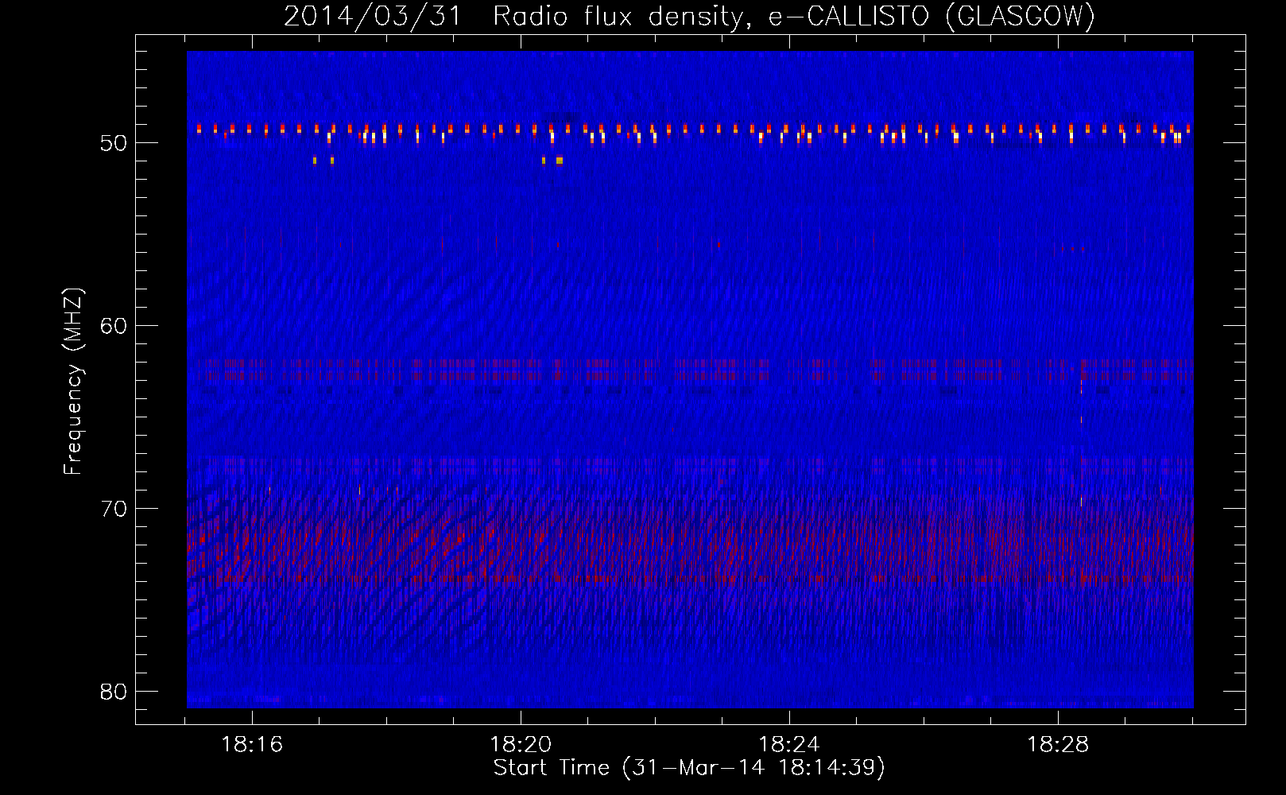The width and height of the screenshot is (1286, 795).
Task: Click the y-axis tick label '80'
Action: click(x=114, y=691)
